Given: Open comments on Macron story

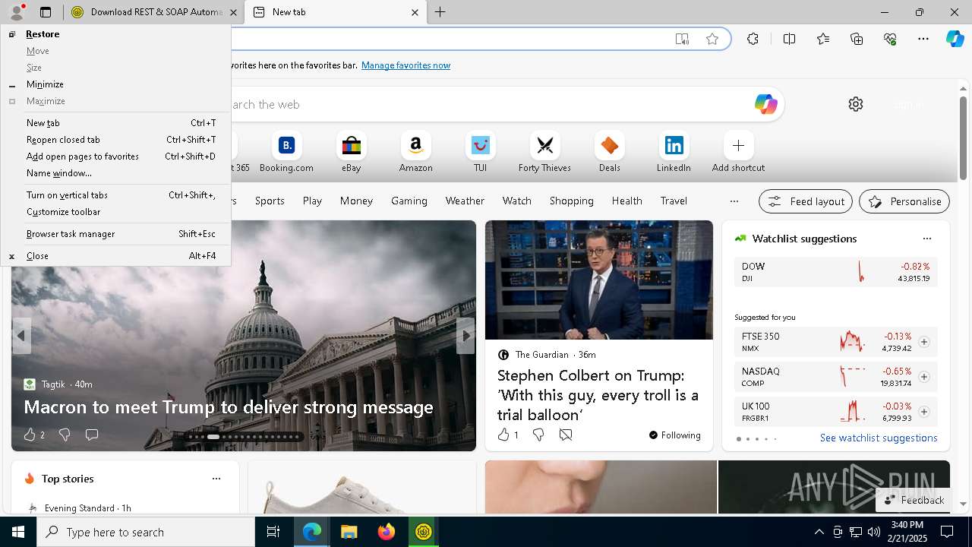Looking at the screenshot, I should [92, 435].
